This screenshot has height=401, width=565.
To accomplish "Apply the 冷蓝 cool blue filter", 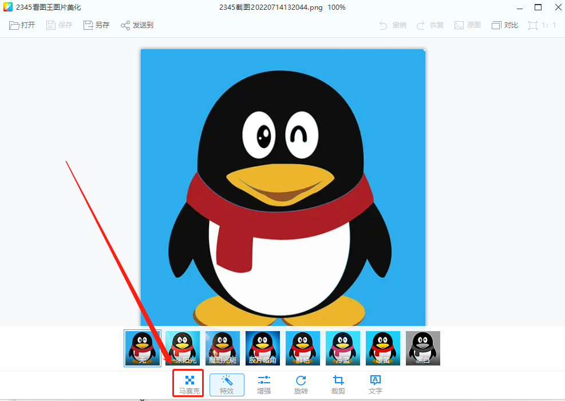I will (342, 348).
